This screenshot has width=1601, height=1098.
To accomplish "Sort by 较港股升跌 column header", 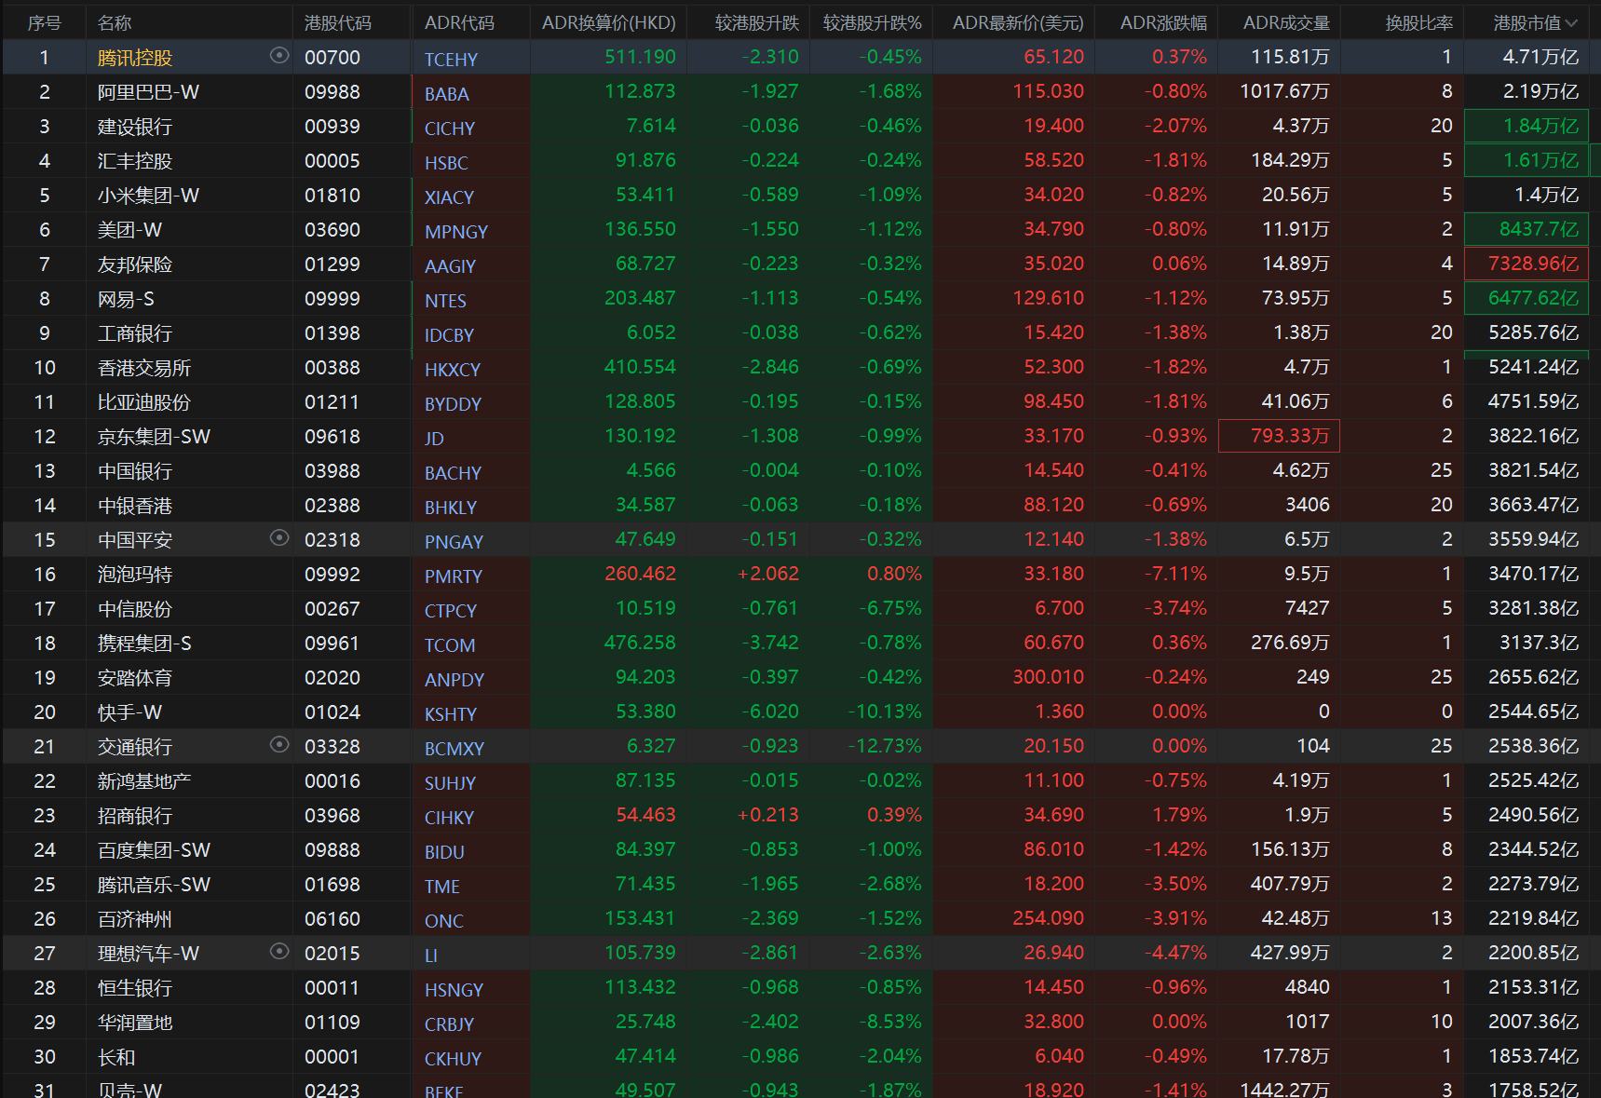I will tap(757, 23).
